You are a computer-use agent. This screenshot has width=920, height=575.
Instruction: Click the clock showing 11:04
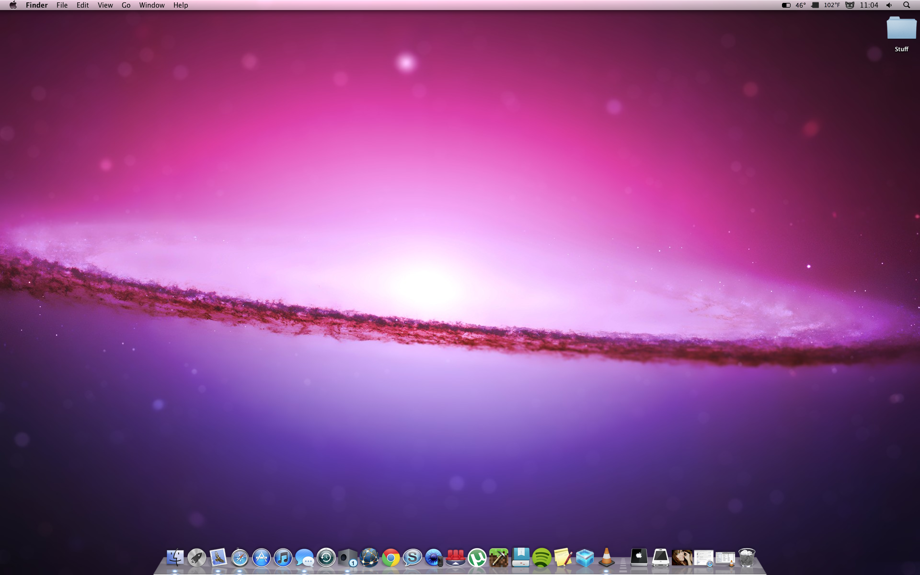pyautogui.click(x=869, y=5)
